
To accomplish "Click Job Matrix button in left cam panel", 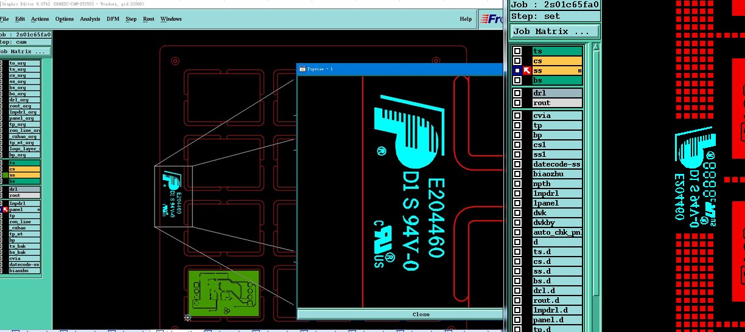I will pyautogui.click(x=24, y=52).
